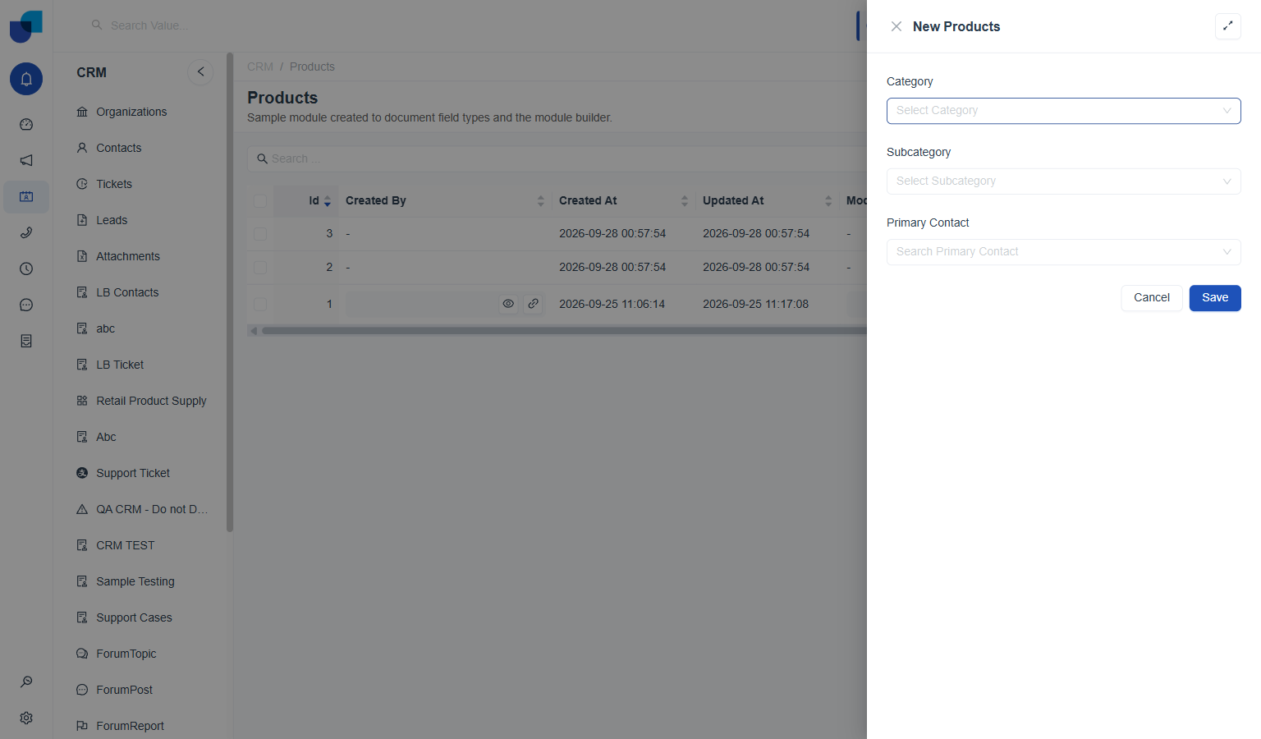Click the CRM breadcrumb link
The width and height of the screenshot is (1261, 739).
(260, 67)
